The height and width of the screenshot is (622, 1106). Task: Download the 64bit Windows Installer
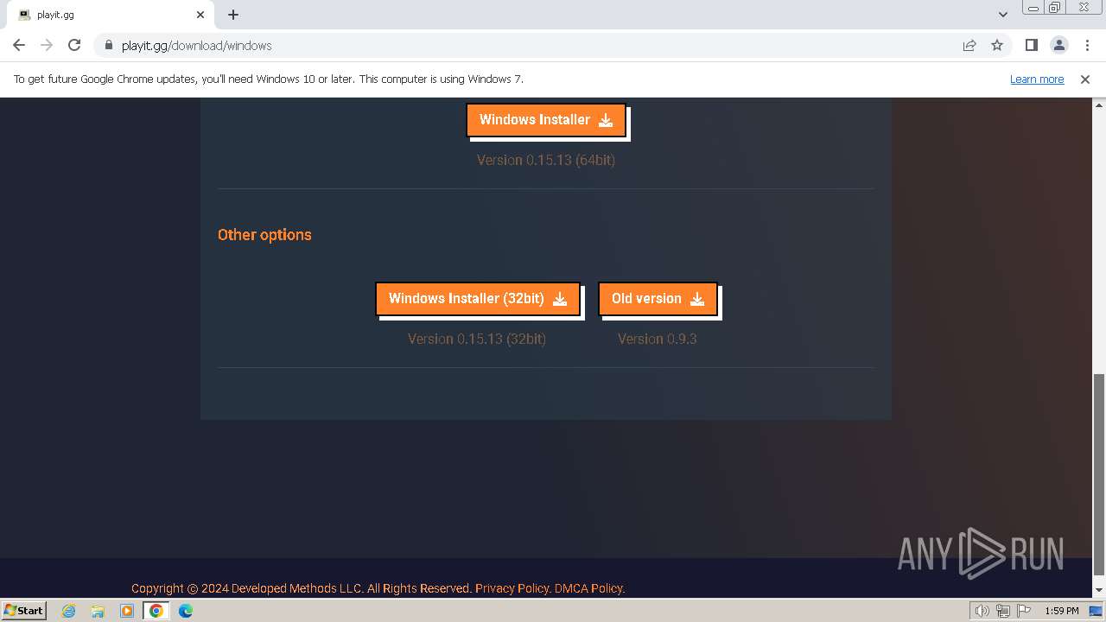click(545, 120)
